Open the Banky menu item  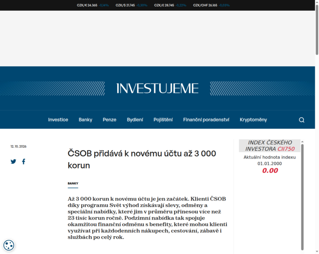(86, 120)
